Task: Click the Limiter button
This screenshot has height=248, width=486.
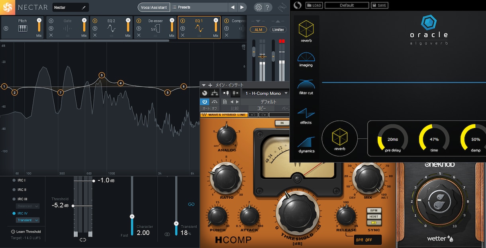Action: click(x=278, y=30)
